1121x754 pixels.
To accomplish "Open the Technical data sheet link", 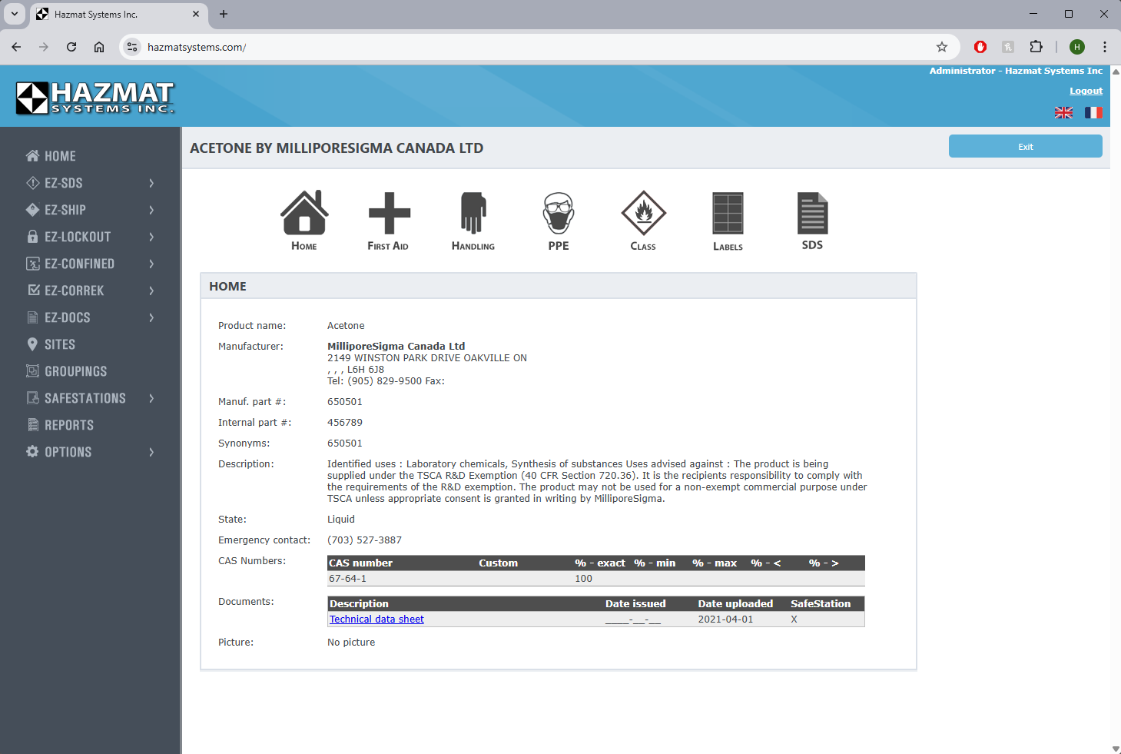I will click(376, 619).
